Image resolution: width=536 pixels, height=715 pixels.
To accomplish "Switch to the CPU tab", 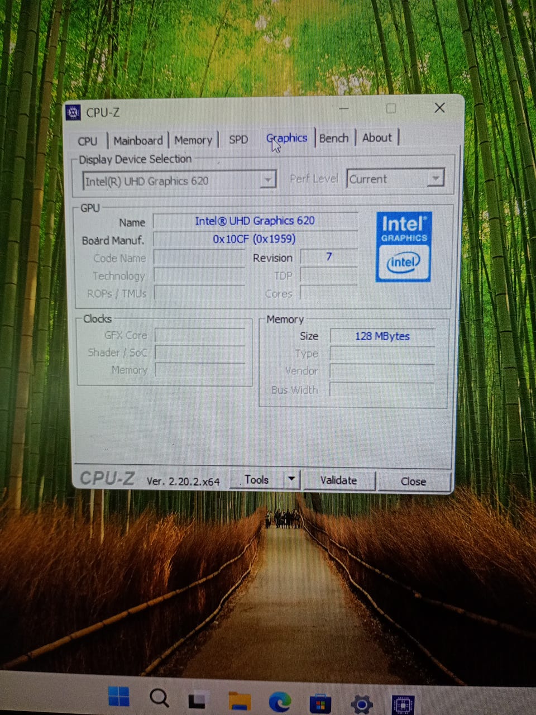I will [x=88, y=141].
